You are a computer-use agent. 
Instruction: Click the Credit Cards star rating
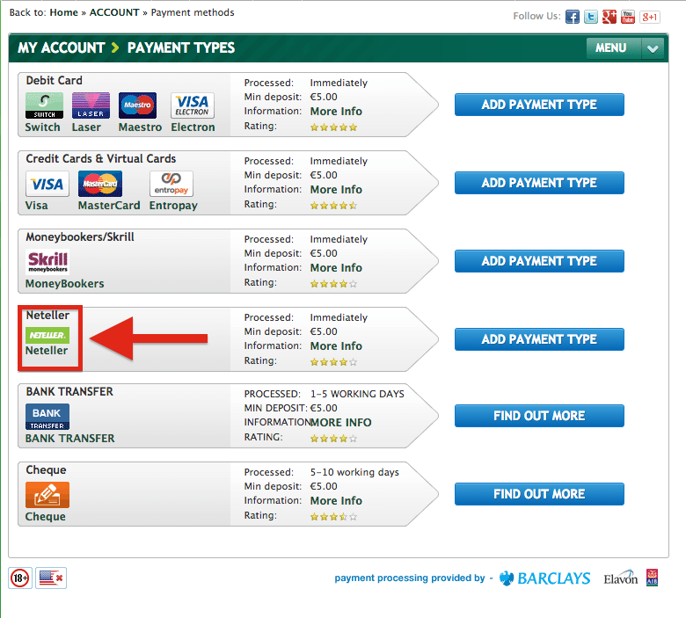(x=334, y=206)
